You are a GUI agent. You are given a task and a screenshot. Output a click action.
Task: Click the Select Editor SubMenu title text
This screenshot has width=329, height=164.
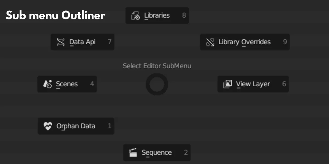click(157, 66)
